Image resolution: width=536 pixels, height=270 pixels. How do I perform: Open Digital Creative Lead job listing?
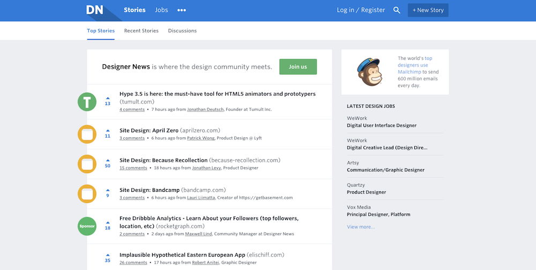pyautogui.click(x=387, y=148)
